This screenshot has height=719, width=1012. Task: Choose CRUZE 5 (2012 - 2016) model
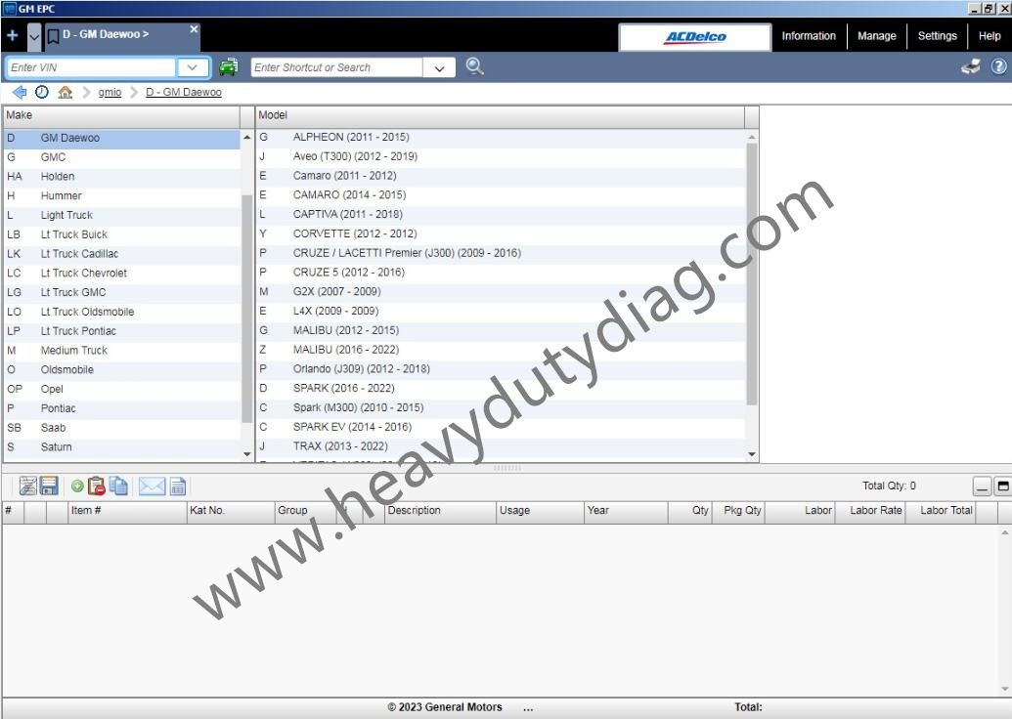tap(501, 273)
